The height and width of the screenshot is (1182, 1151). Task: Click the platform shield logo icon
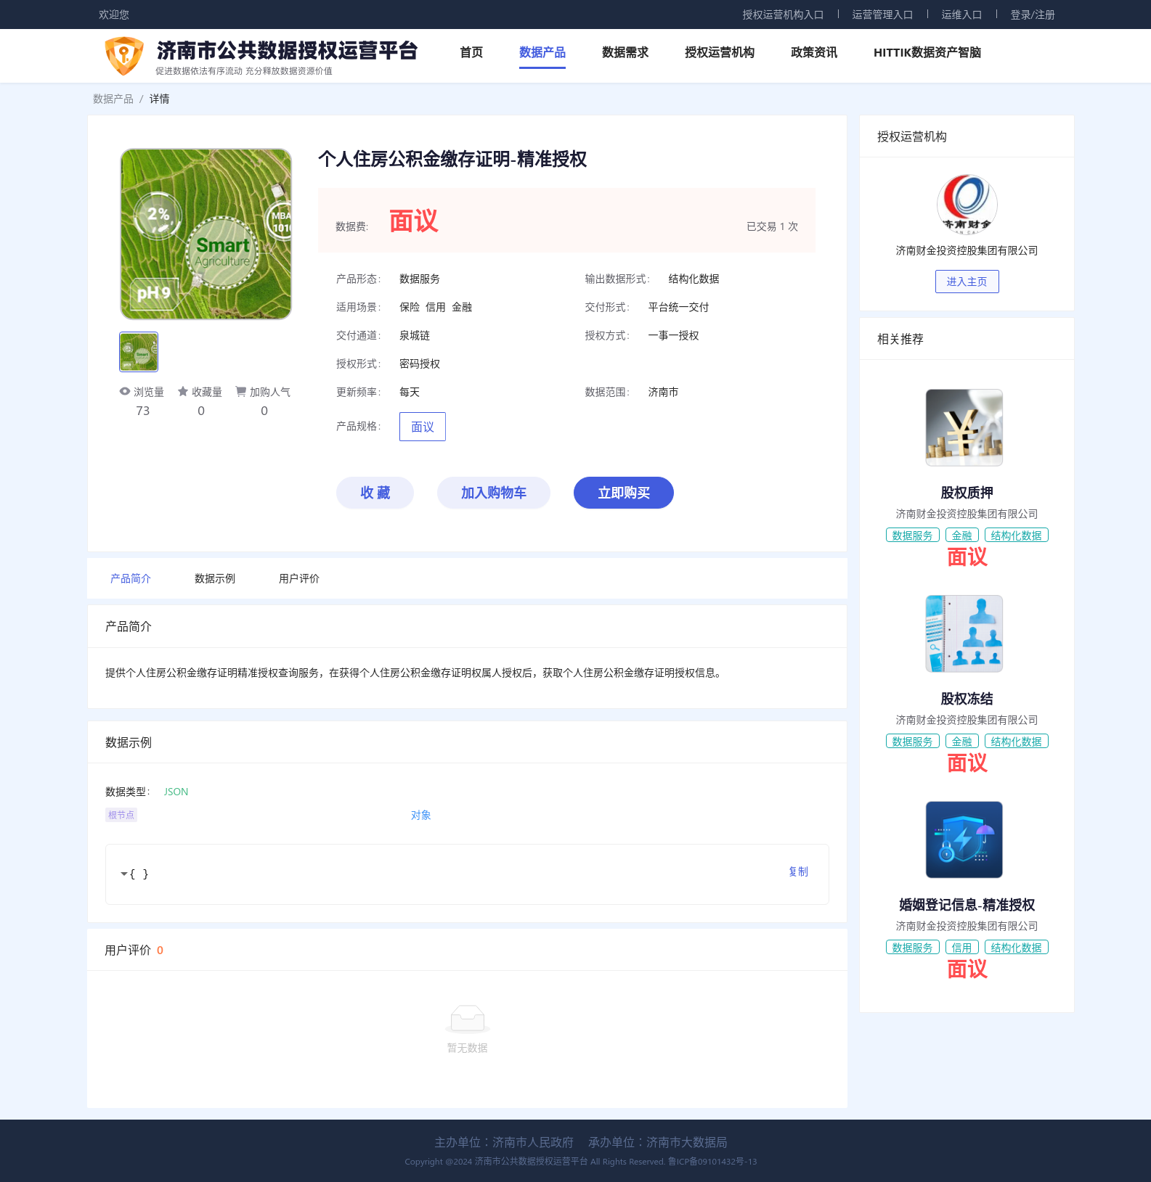coord(124,56)
